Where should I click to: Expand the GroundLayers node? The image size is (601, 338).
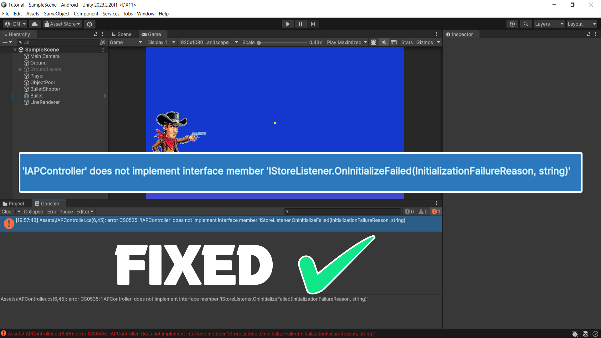[20, 69]
